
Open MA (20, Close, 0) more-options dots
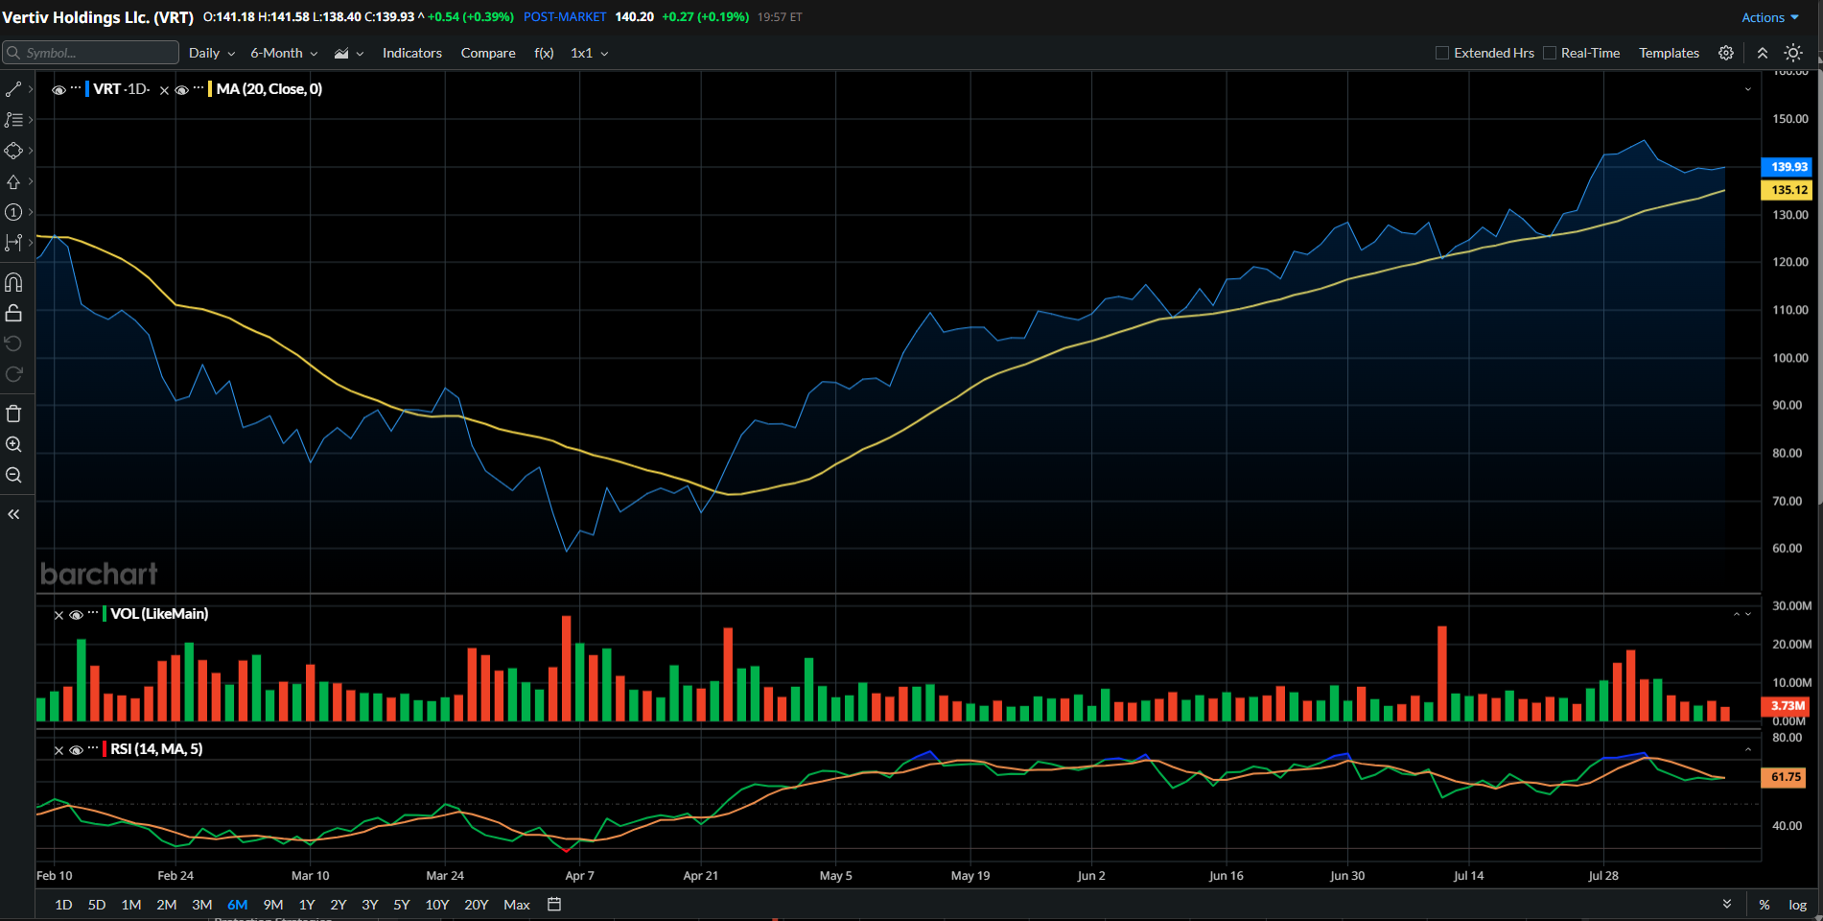(x=199, y=88)
